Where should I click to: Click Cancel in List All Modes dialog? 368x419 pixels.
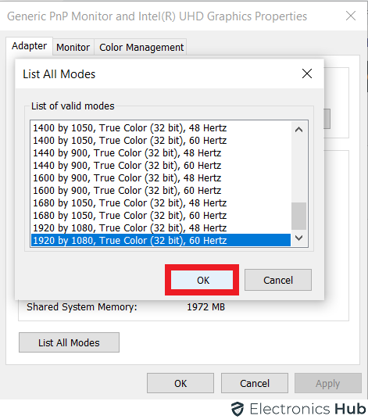pos(278,280)
